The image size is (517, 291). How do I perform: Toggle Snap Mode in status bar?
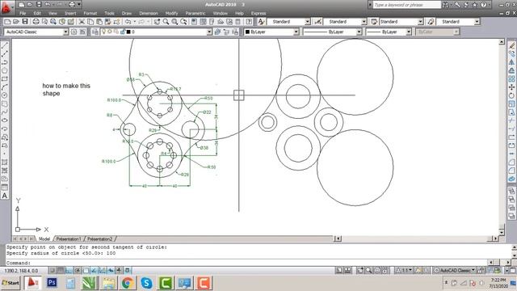tap(52, 271)
